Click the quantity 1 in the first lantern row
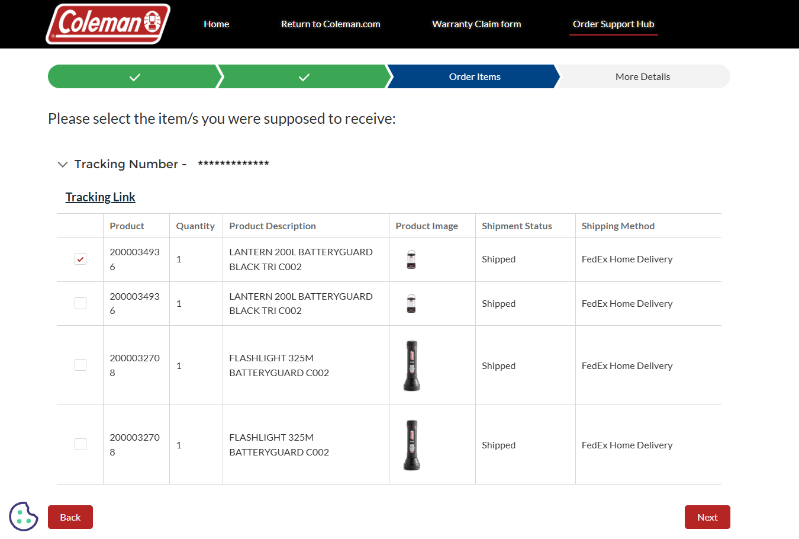This screenshot has width=799, height=539. tap(179, 259)
